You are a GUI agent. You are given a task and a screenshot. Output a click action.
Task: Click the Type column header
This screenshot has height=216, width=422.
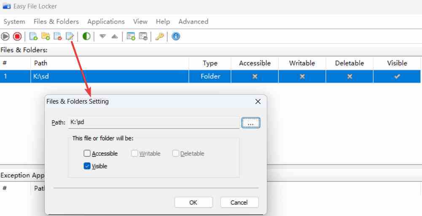[x=210, y=63]
